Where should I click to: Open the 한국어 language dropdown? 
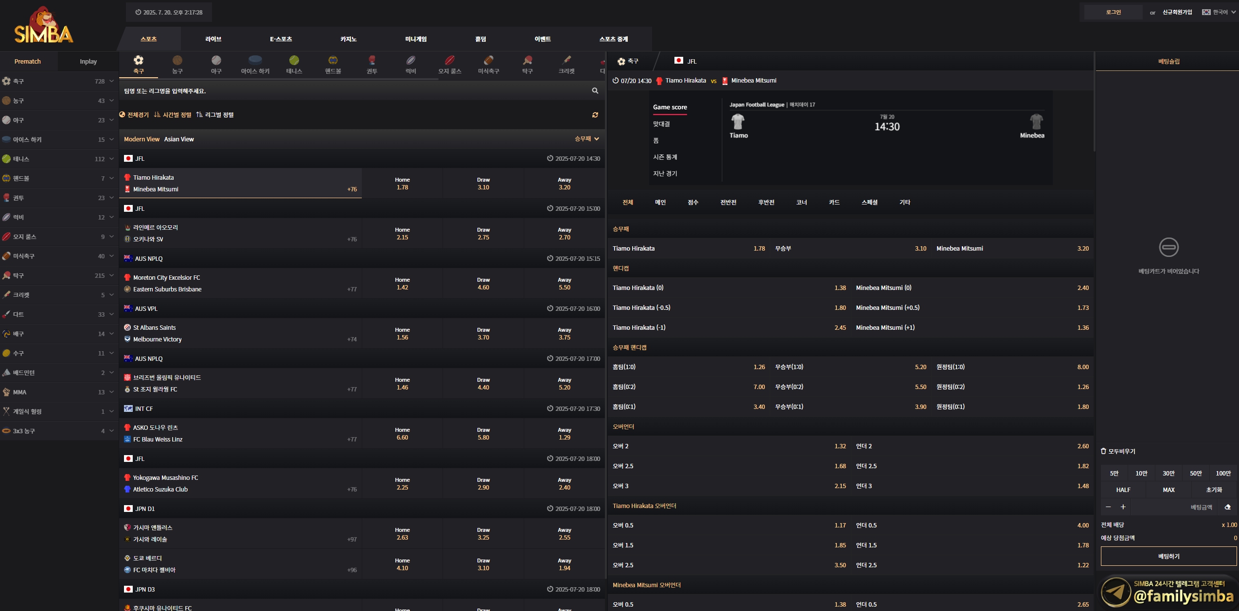pos(1219,12)
